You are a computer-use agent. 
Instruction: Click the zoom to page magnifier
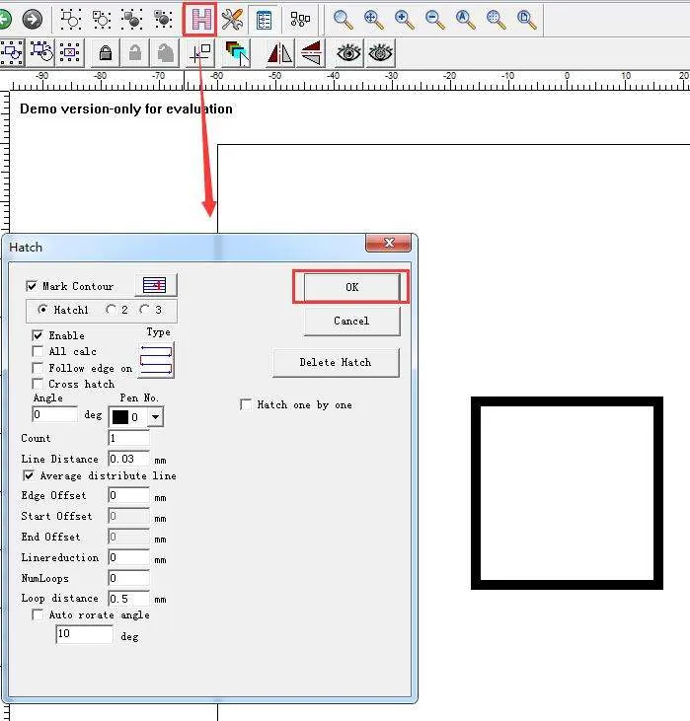(x=526, y=20)
